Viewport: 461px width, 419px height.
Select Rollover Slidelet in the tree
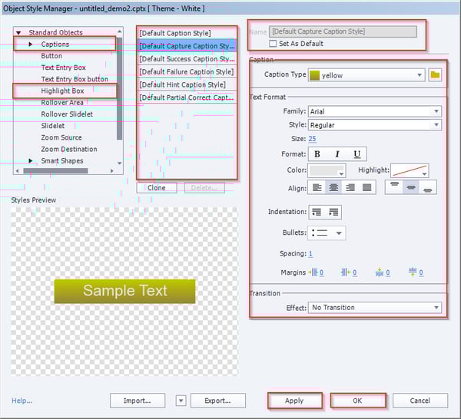pyautogui.click(x=67, y=114)
